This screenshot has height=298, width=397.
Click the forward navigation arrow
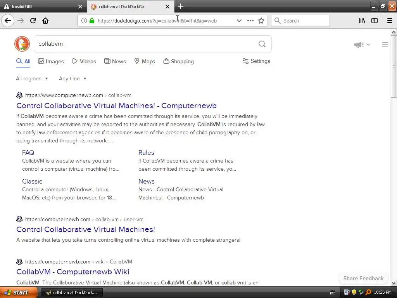click(x=21, y=21)
